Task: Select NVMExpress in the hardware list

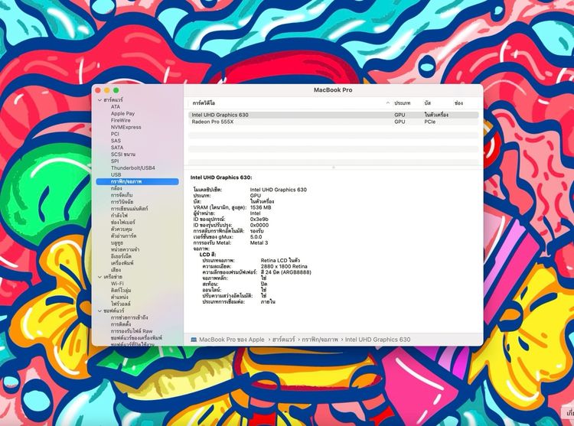Action: click(x=126, y=127)
